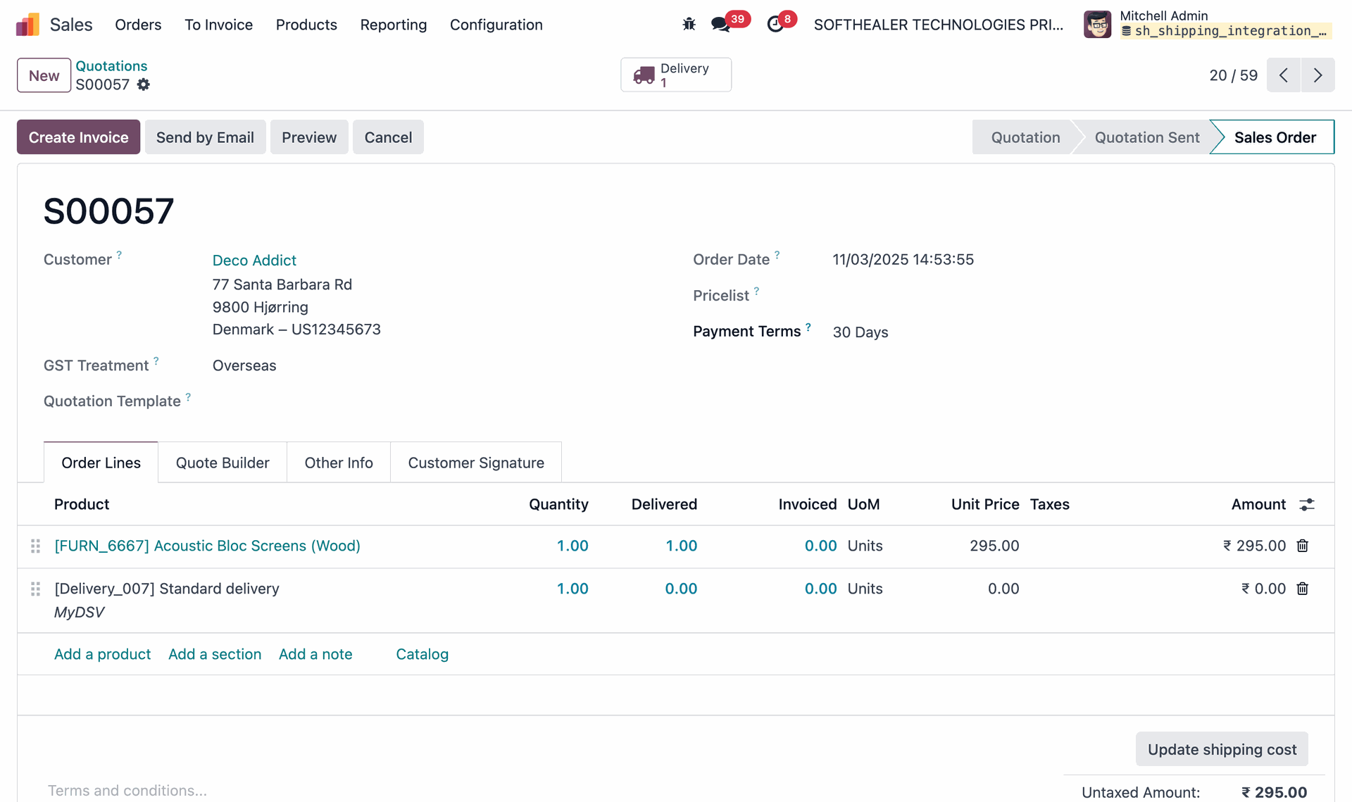Go to the next record arrow
The width and height of the screenshot is (1352, 802).
(x=1317, y=75)
